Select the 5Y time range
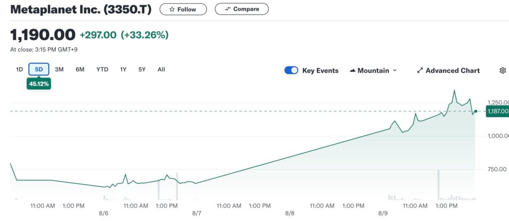509x221 pixels. [142, 70]
